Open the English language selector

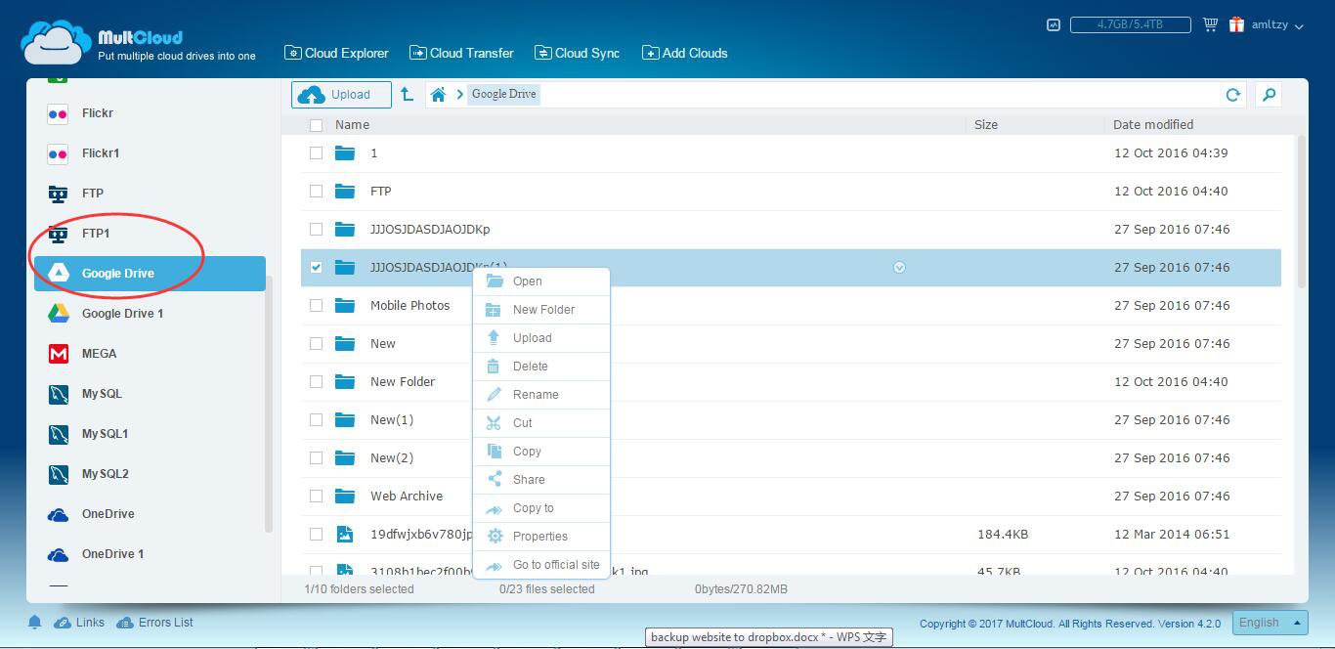click(1269, 623)
